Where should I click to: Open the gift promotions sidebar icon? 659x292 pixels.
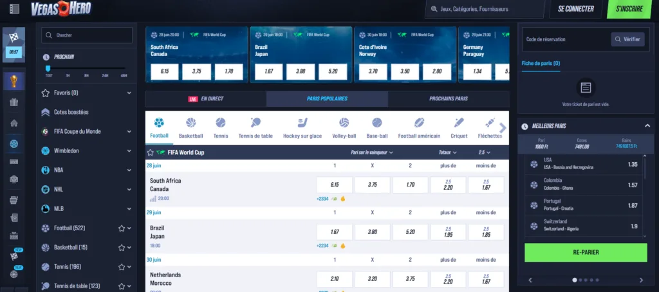tap(14, 102)
